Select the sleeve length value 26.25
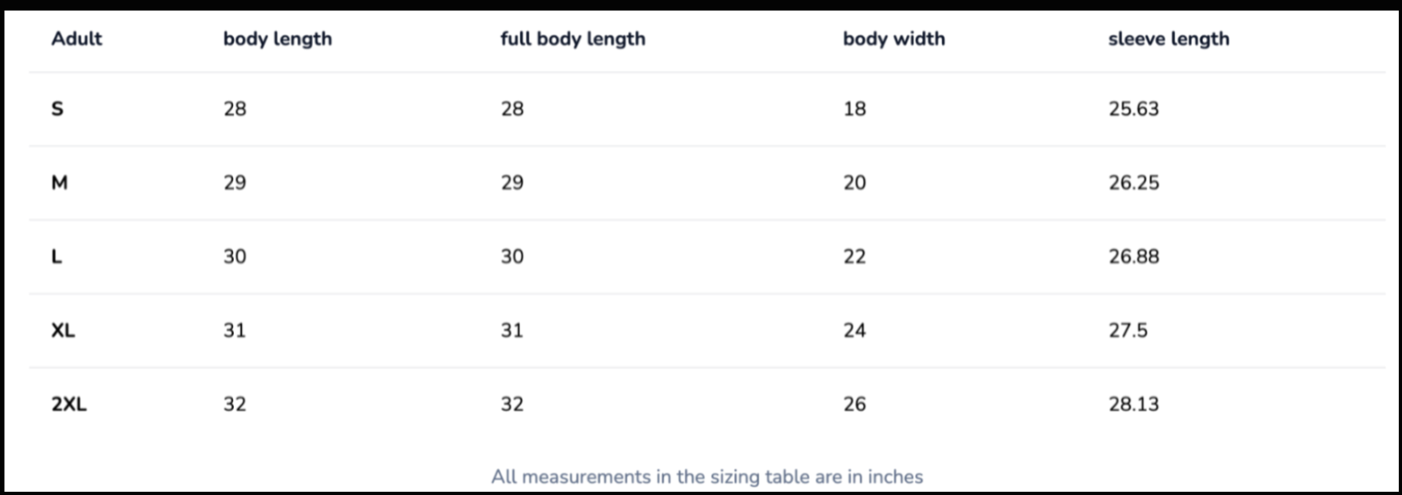The image size is (1402, 495). (1133, 183)
